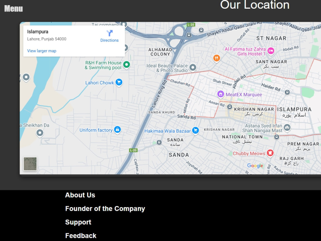
Task: Click the Directions arrow icon
Action: [x=109, y=33]
